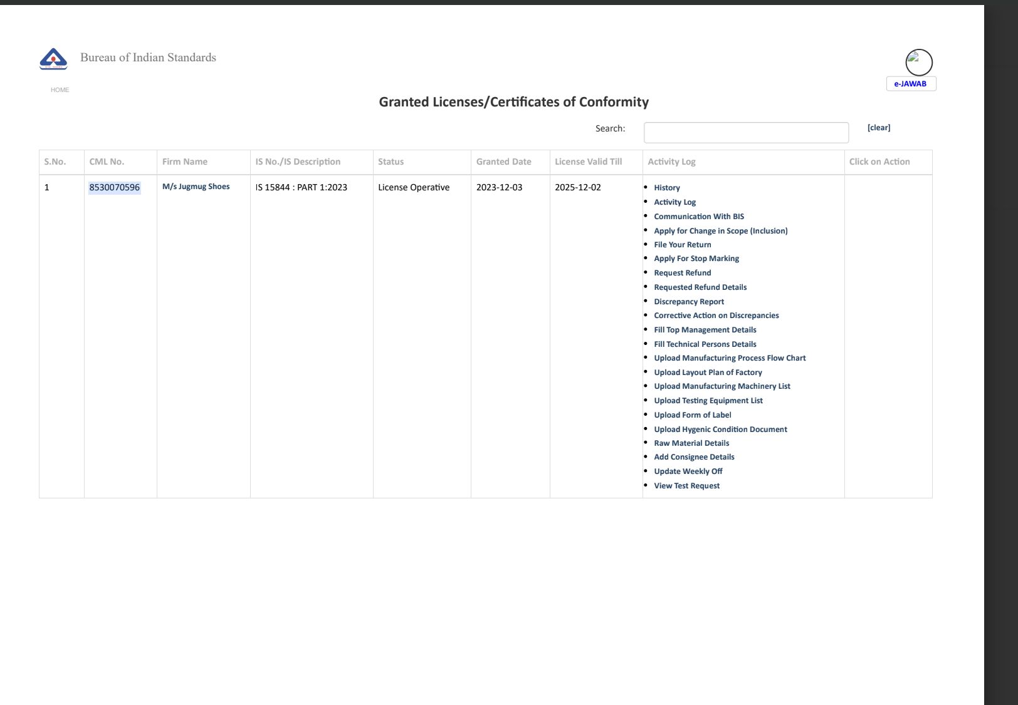The image size is (1018, 705).
Task: Sort by Granted Date column header
Action: [x=504, y=162]
